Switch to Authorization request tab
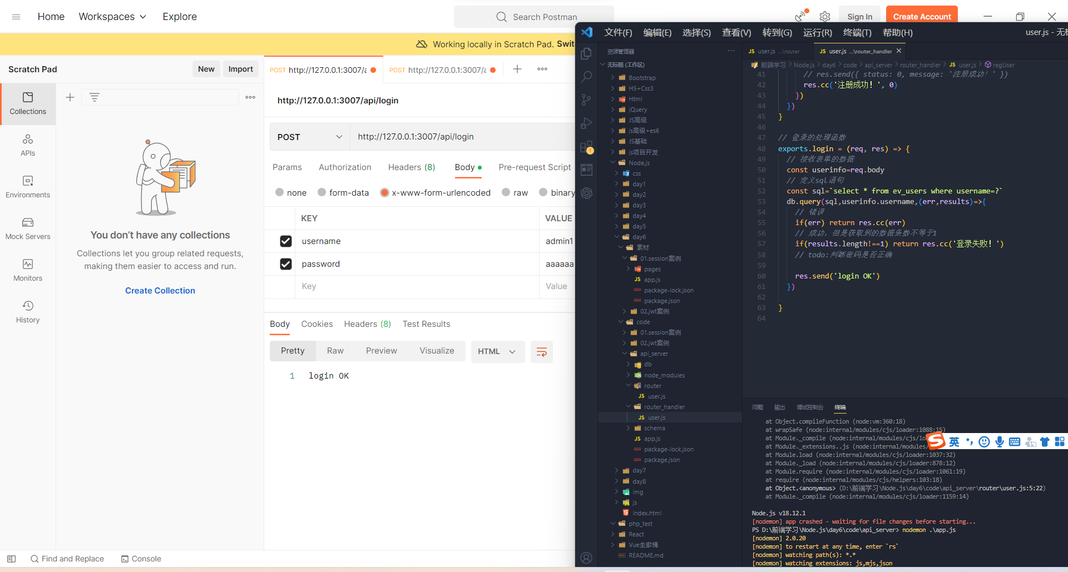Screen dimensions: 1068x572 (345, 167)
